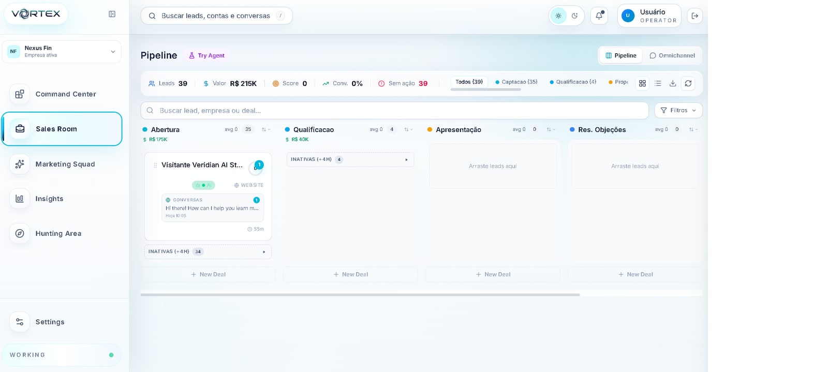
Task: Click New Deal under Apresentação column
Action: click(493, 274)
